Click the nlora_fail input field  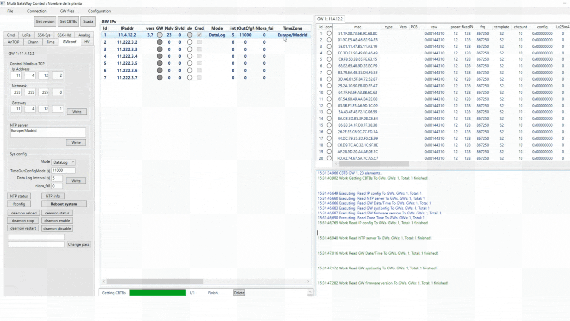click(57, 186)
